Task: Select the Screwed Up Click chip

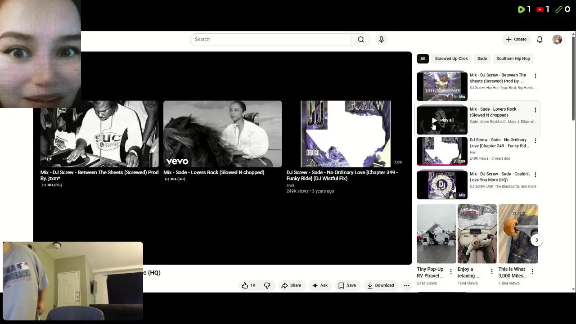Action: 451,58
